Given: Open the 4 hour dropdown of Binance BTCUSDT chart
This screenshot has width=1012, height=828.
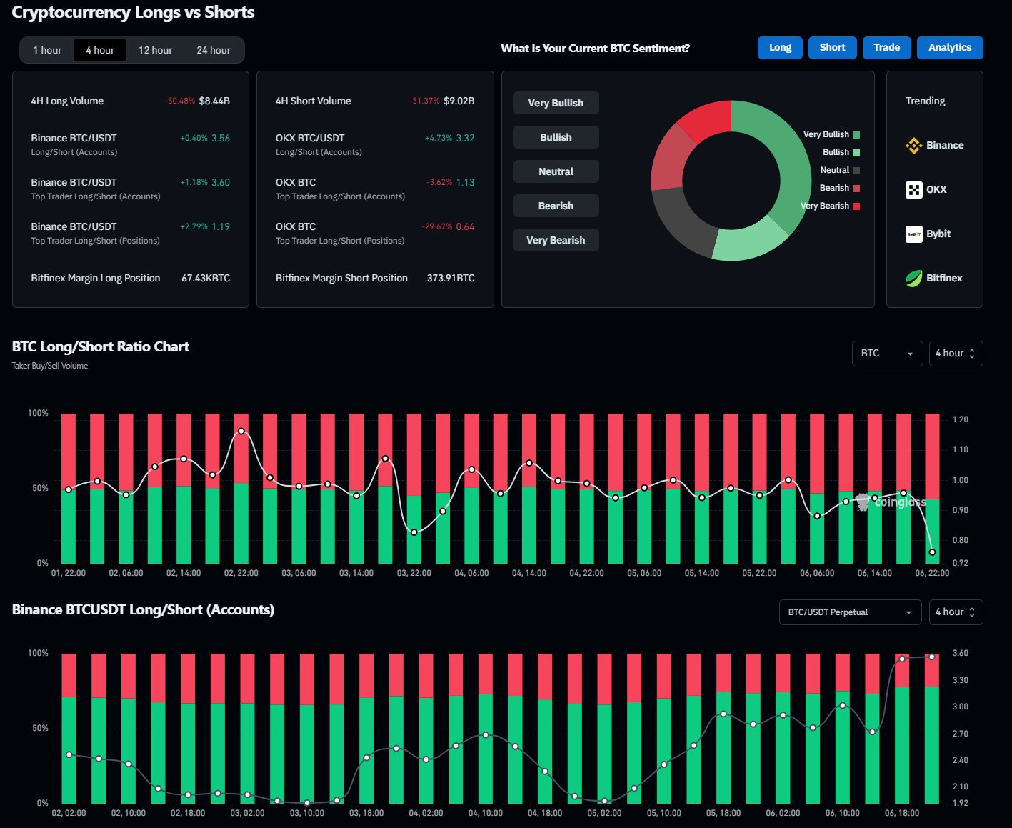Looking at the screenshot, I should 956,612.
